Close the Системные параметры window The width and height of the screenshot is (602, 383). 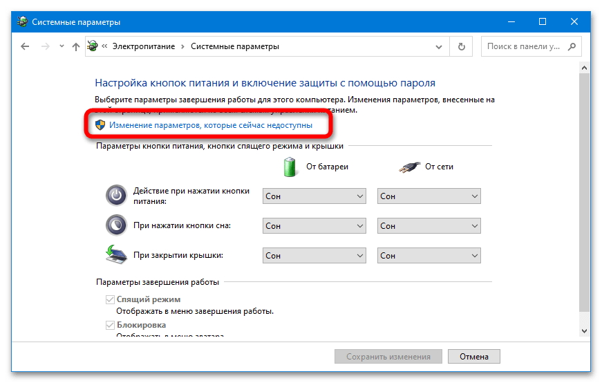(x=574, y=22)
